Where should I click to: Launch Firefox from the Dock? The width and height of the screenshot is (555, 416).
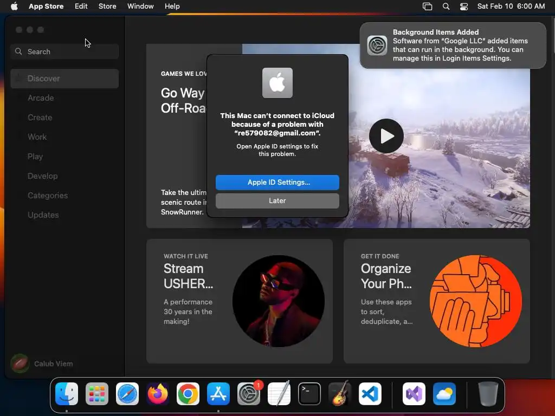pyautogui.click(x=158, y=394)
